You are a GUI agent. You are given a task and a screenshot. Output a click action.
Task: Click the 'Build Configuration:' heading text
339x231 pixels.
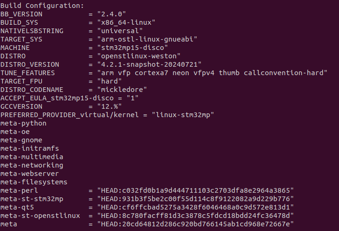pos(42,6)
